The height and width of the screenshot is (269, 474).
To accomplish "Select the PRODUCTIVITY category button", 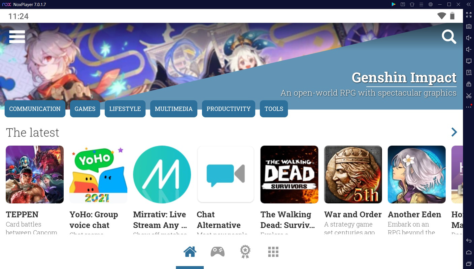I will (x=229, y=109).
